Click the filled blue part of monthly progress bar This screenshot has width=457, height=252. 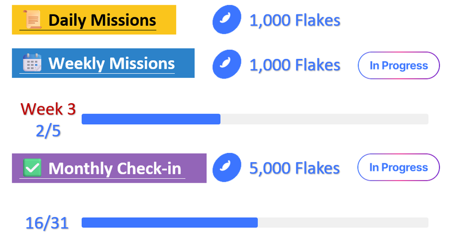click(x=169, y=222)
